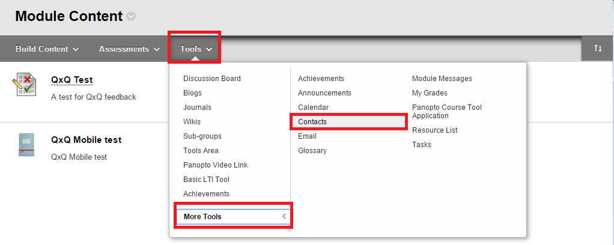Choose Tasks in More Tools

[422, 145]
